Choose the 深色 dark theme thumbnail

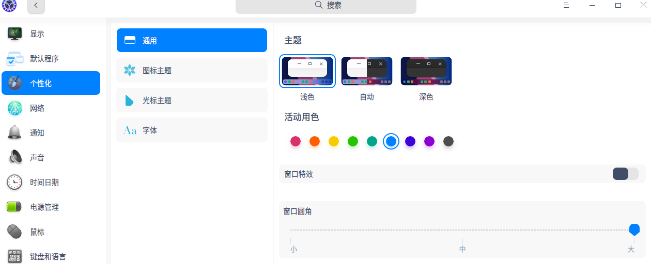click(426, 71)
